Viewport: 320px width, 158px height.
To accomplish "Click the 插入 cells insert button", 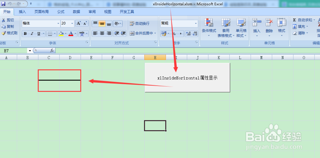I will [257, 28].
